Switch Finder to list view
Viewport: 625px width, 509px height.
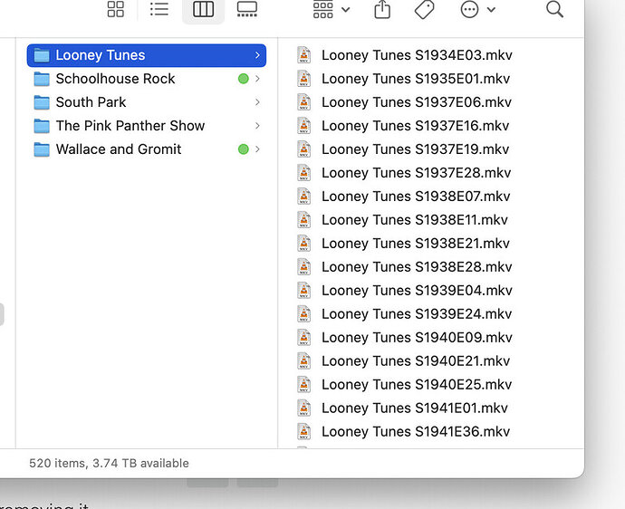(x=159, y=9)
